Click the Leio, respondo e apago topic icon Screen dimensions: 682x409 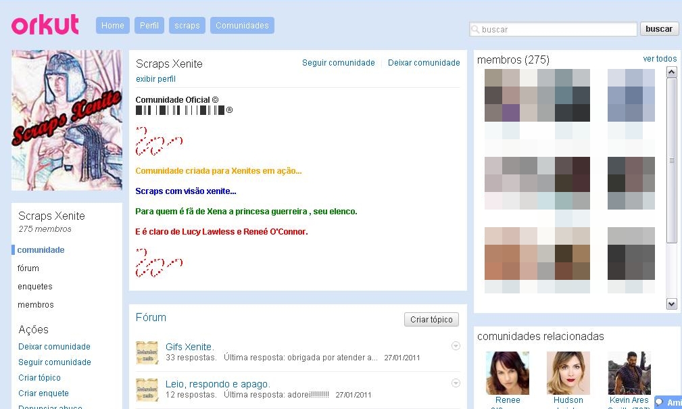[147, 390]
